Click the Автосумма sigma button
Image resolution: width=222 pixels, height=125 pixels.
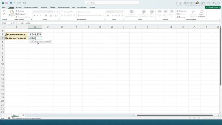[181, 11]
